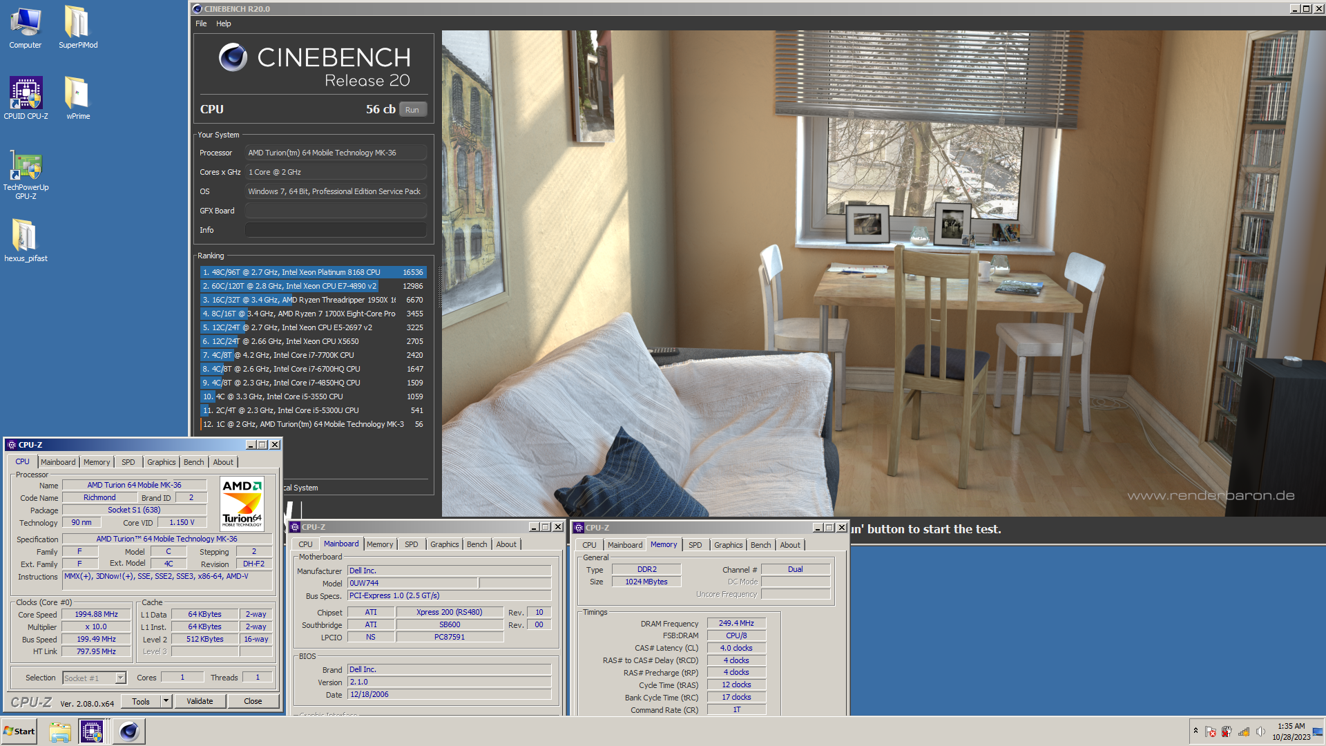Screen dimensions: 1326x746
Task: Select the Ryzen 7 1700X ranking row
Action: pos(313,314)
